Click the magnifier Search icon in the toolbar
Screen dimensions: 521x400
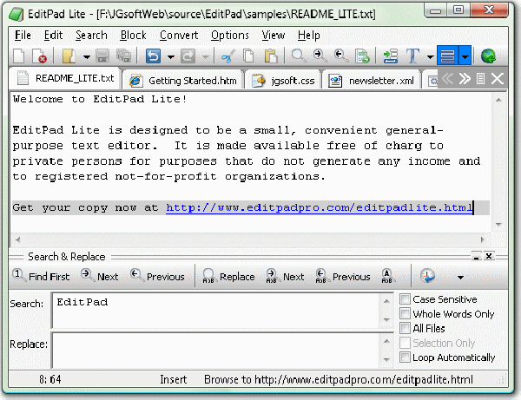pyautogui.click(x=299, y=56)
